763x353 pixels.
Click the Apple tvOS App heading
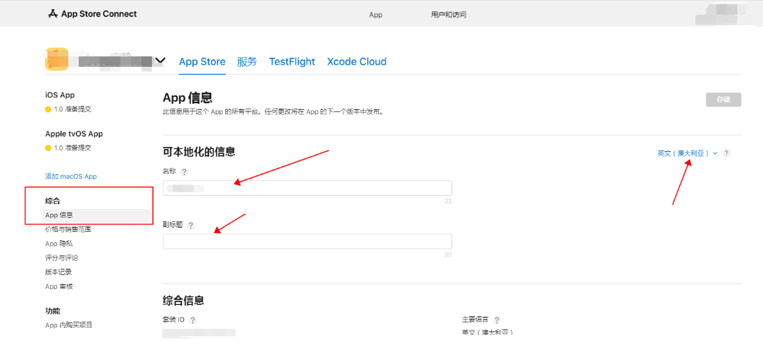click(x=74, y=134)
